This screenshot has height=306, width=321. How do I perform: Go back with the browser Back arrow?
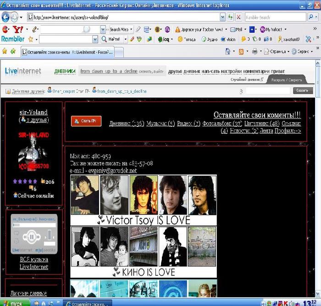coord(6,17)
